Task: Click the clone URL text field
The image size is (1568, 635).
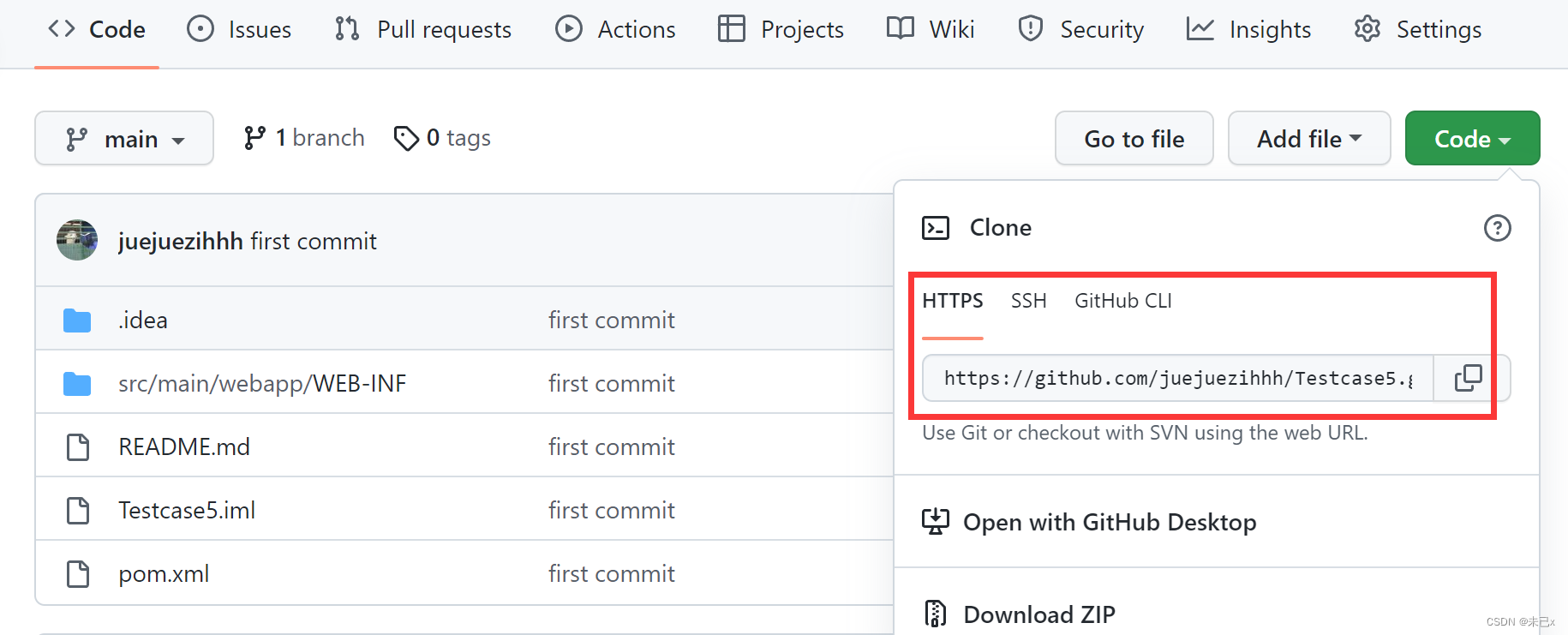Action: tap(1178, 378)
